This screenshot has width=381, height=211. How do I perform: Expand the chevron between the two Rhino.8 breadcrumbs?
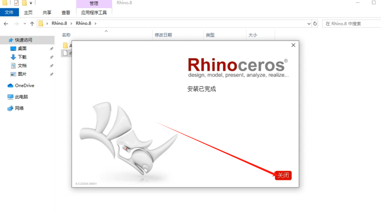tap(71, 23)
